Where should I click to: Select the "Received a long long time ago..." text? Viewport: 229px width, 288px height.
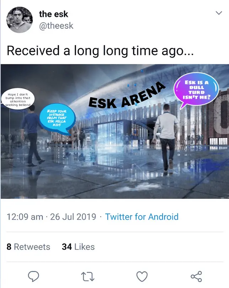(100, 51)
